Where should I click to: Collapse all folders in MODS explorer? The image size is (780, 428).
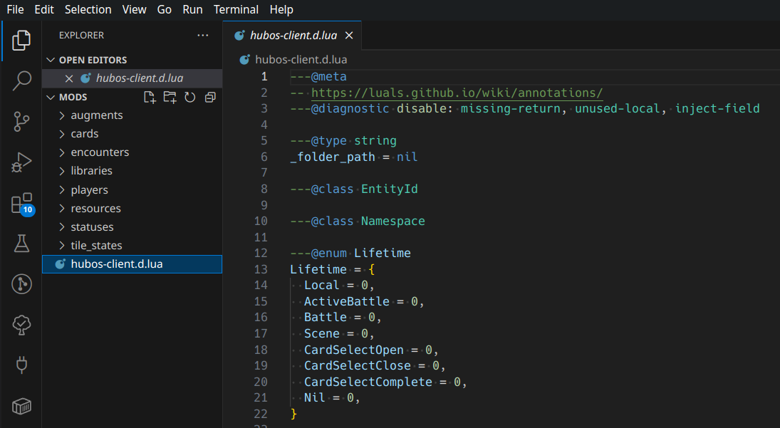(210, 97)
